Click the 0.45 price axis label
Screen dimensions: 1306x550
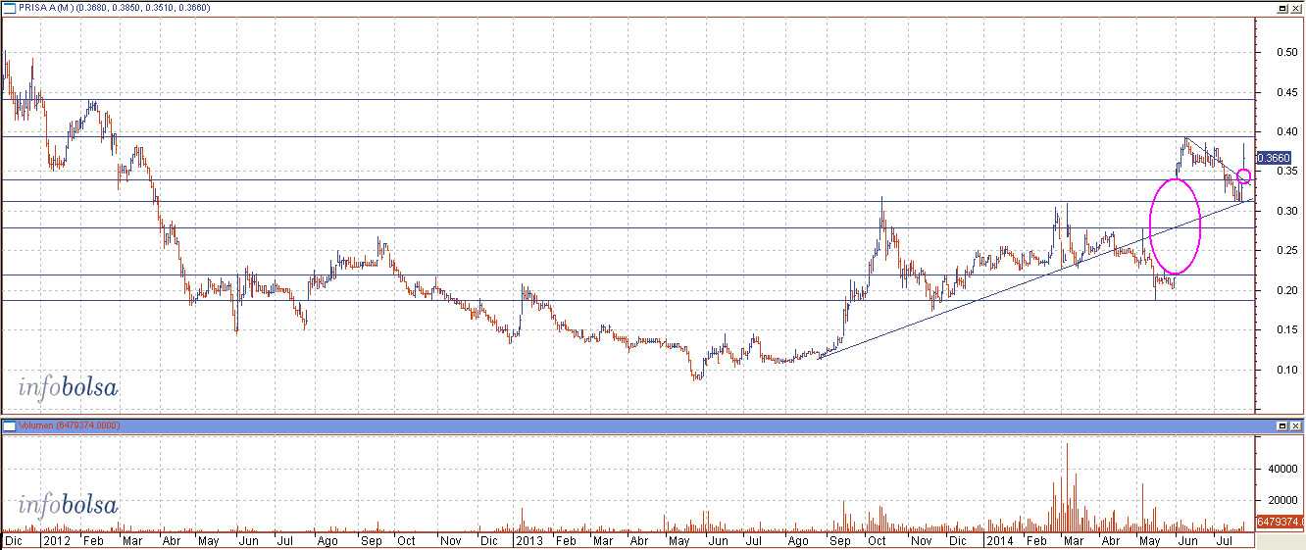point(1285,92)
